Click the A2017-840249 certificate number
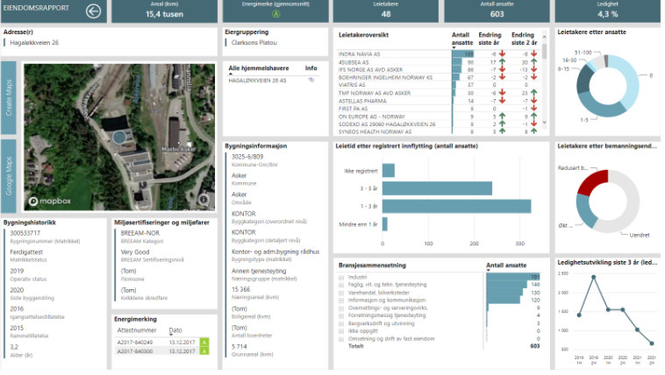Screen dimensions: 665x375 point(135,342)
